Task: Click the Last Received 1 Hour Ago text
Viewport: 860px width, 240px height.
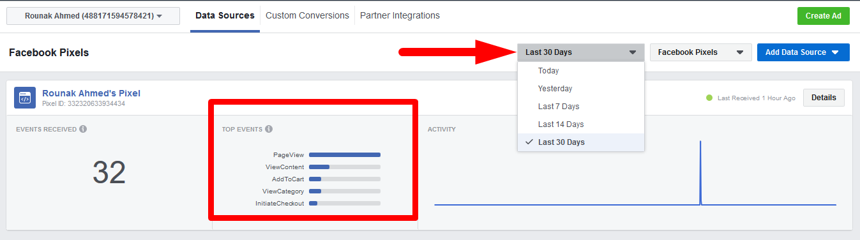Action: point(757,98)
